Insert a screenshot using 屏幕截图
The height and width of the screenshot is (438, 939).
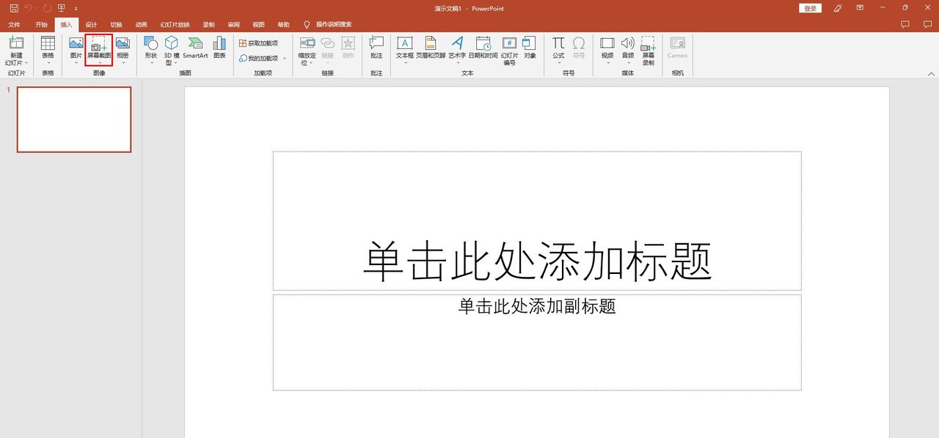point(99,51)
